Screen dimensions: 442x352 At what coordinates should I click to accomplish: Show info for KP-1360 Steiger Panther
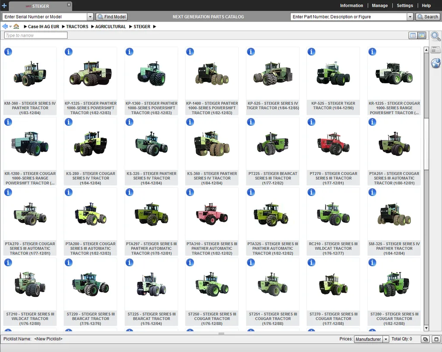point(129,52)
